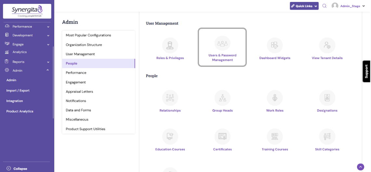Open the Education Courses icon
Image resolution: width=371 pixels, height=172 pixels.
[170, 137]
